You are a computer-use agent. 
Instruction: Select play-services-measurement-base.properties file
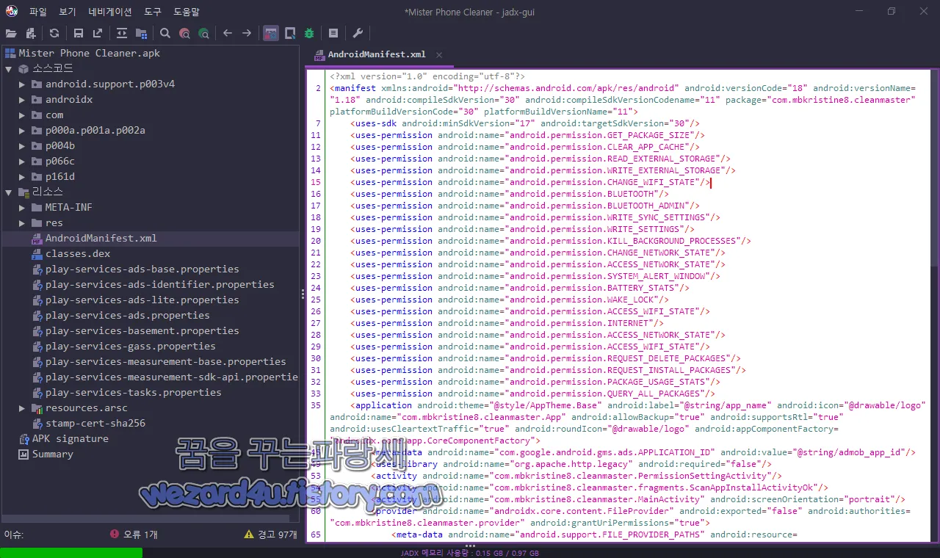166,362
